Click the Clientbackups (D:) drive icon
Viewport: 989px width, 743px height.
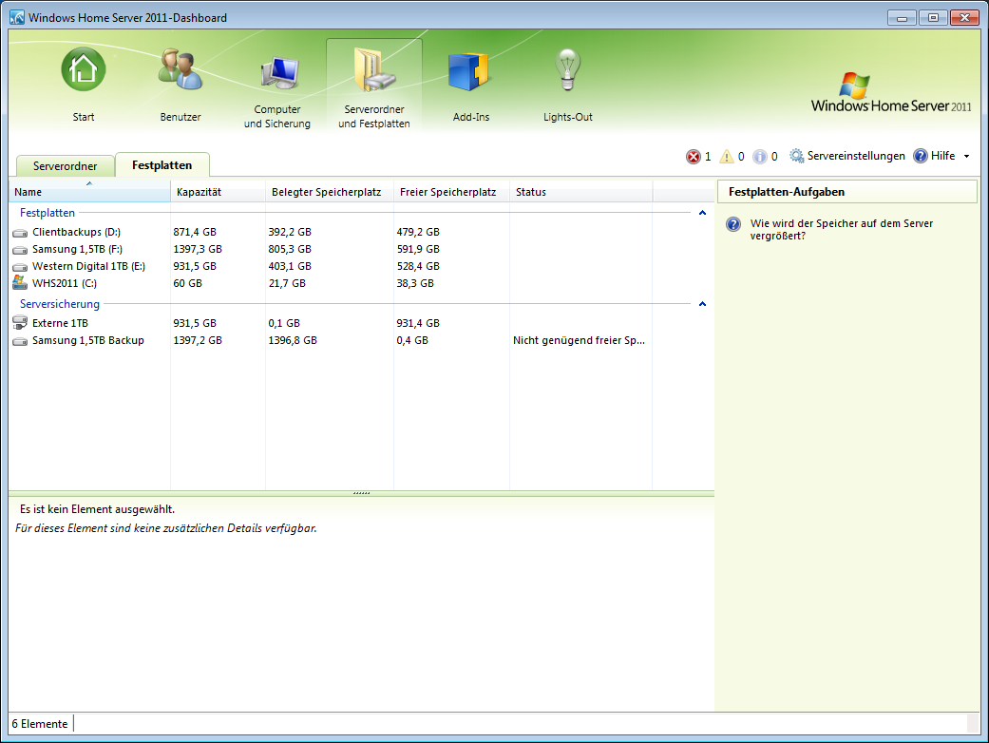pos(20,233)
